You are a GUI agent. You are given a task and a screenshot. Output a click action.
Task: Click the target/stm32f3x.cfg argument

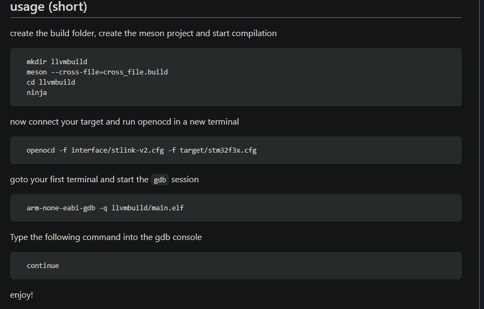coord(218,150)
